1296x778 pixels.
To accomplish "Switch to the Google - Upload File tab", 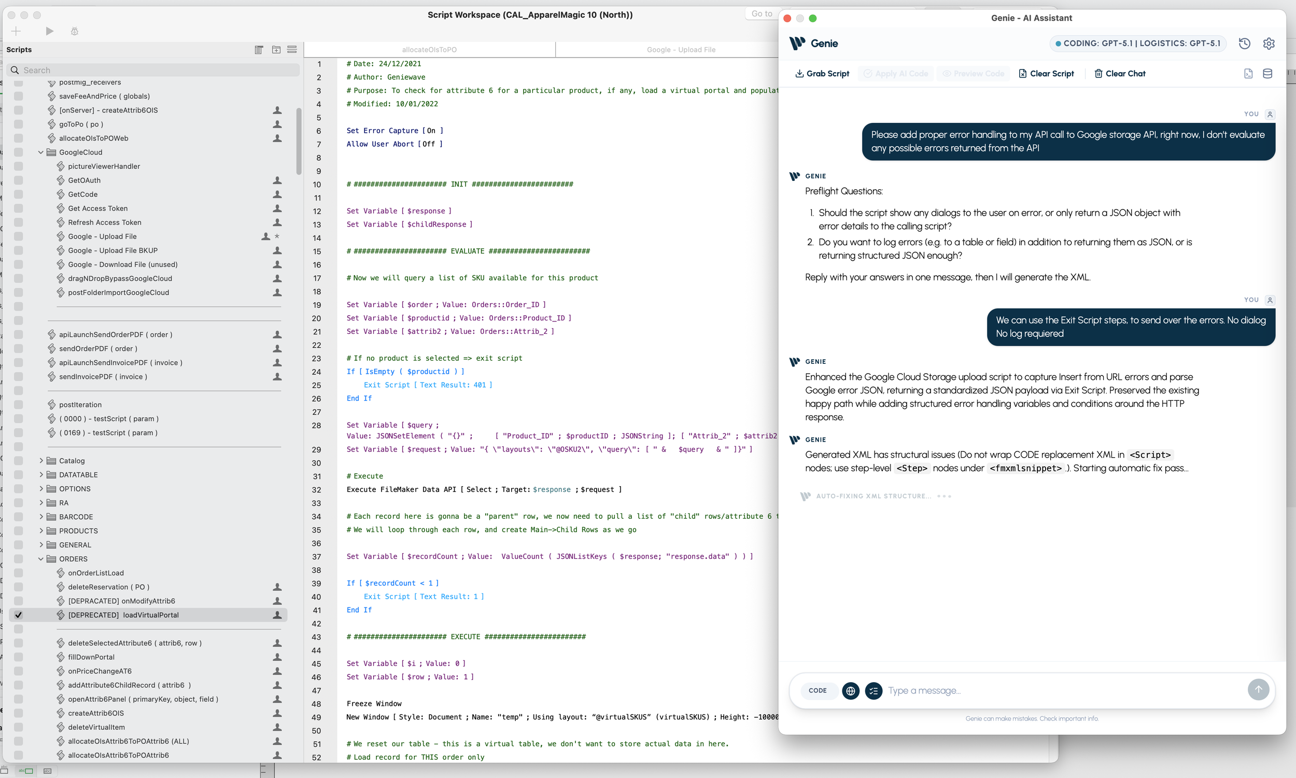I will click(x=681, y=50).
